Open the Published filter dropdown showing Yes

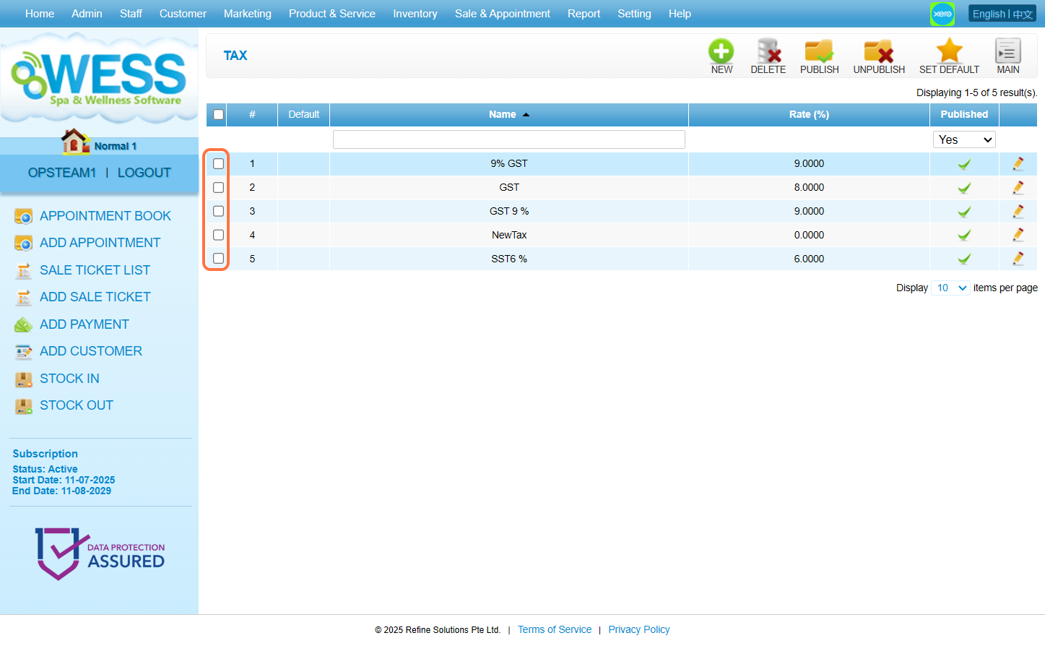click(963, 140)
